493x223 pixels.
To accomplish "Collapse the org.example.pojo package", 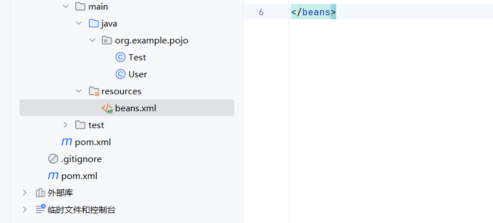I will (92, 41).
